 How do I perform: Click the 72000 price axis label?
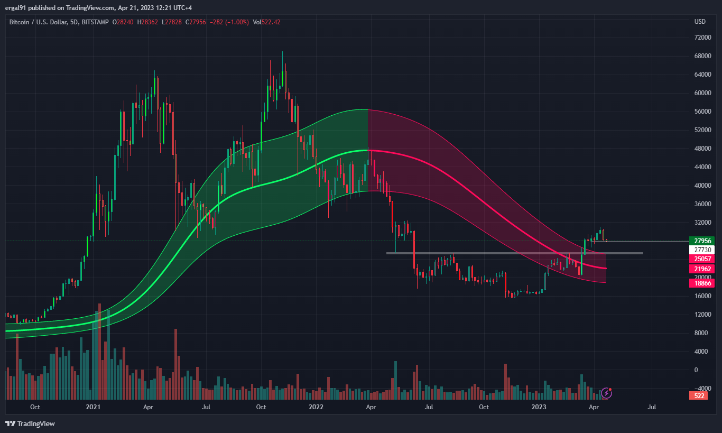[x=702, y=38]
